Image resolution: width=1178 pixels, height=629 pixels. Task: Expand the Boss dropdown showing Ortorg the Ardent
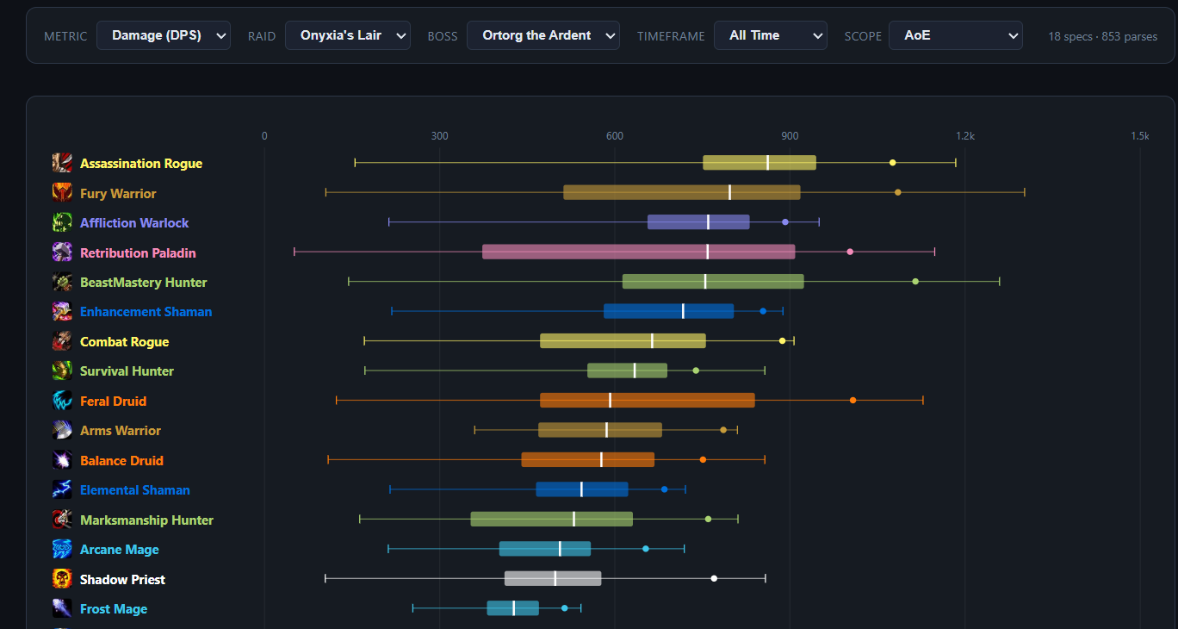[543, 35]
